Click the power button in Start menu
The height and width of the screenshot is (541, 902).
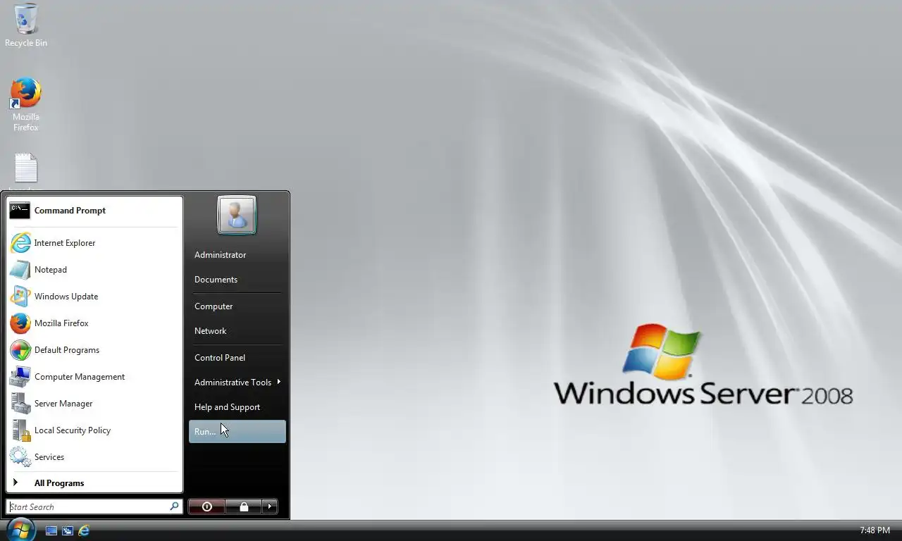pyautogui.click(x=206, y=506)
